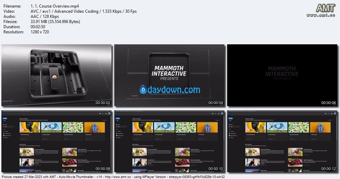Open the fruit pattern tutorial card in the 00:00:12 frame
The height and width of the screenshot is (179, 340).
coord(299,131)
